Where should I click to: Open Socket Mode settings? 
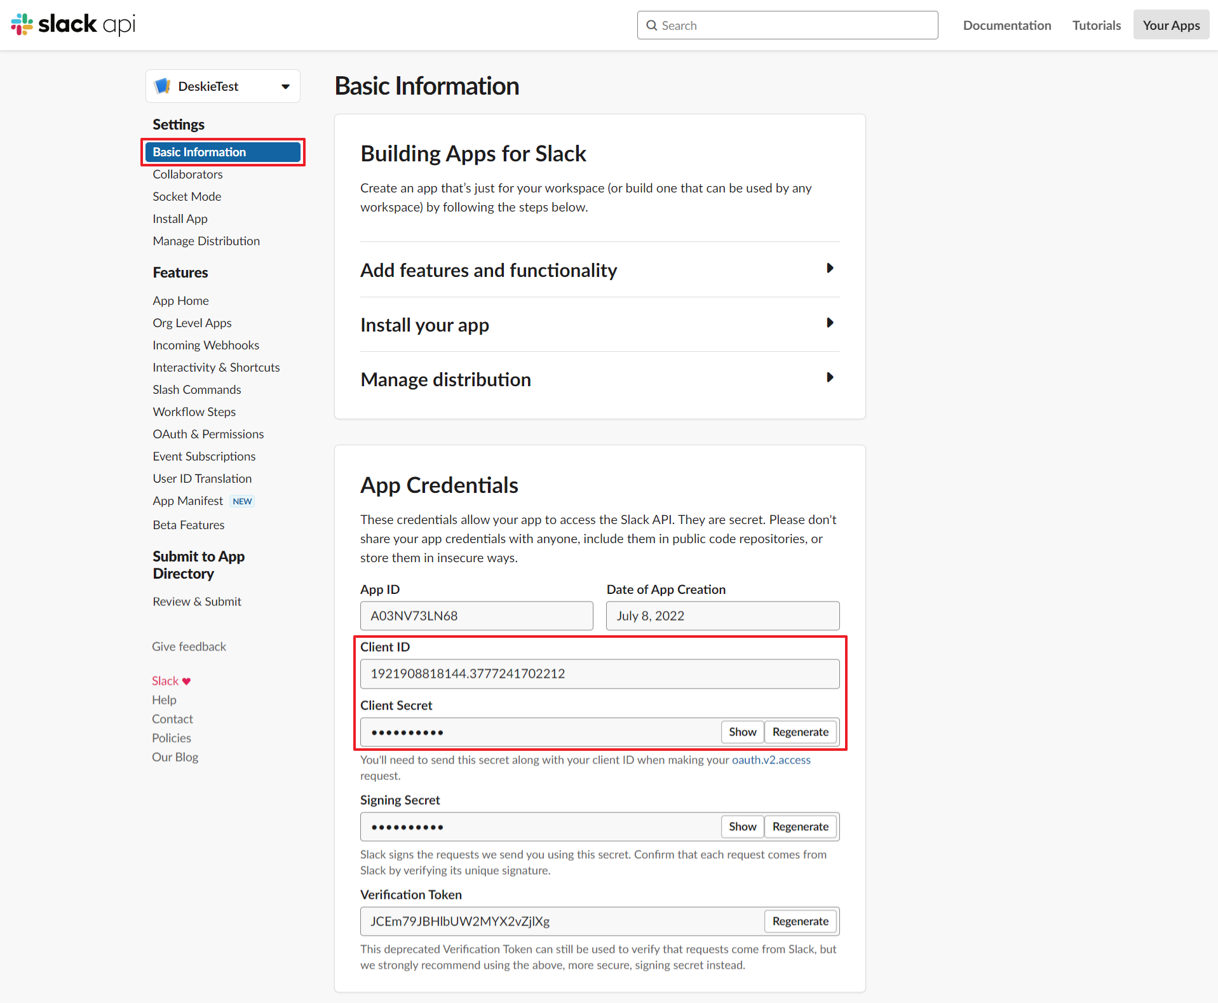coord(187,196)
